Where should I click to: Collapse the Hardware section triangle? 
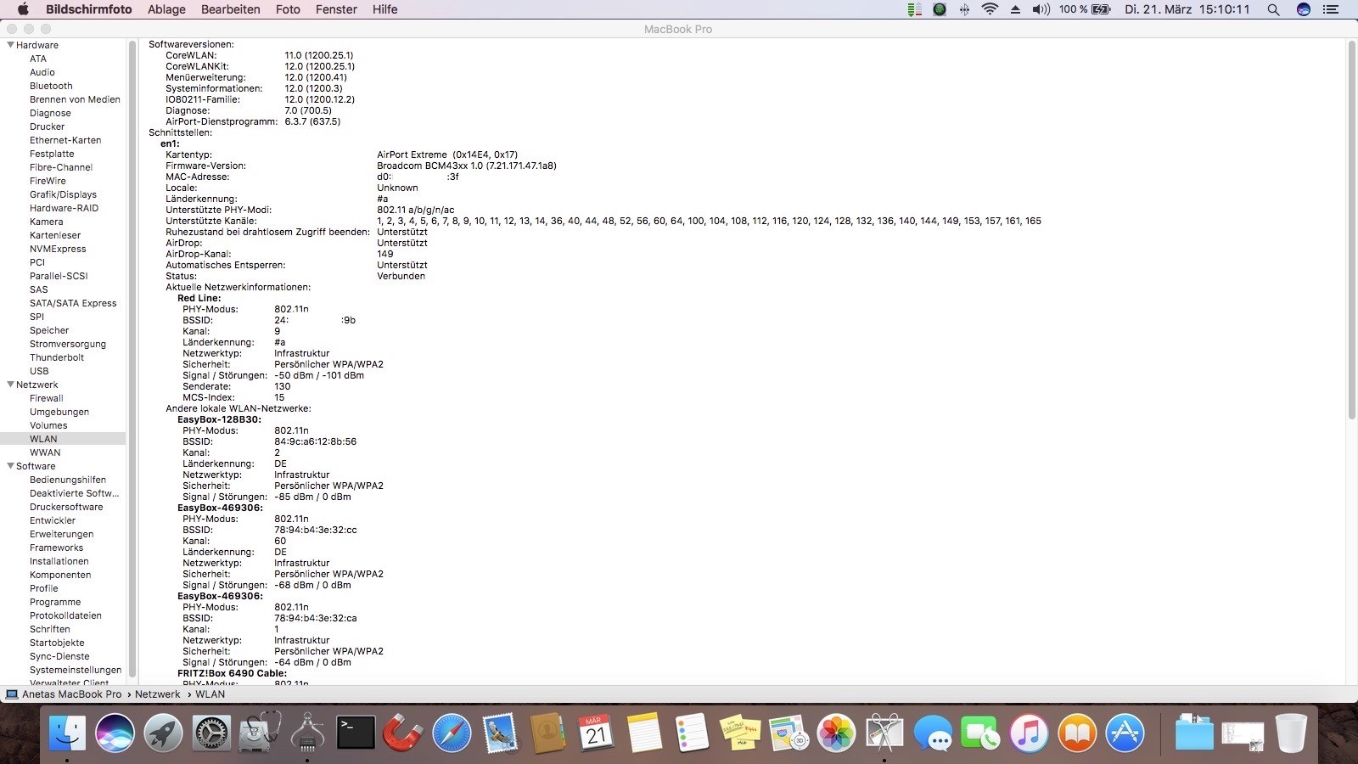(x=10, y=45)
